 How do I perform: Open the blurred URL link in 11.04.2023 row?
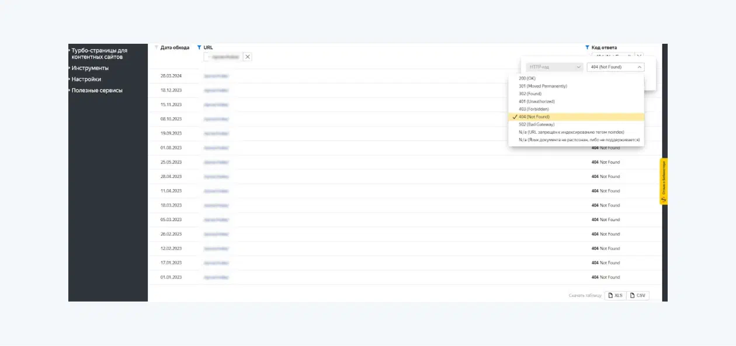[x=216, y=191]
